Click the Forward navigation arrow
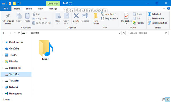Viewport: 171px width, 102px height. 10,33
